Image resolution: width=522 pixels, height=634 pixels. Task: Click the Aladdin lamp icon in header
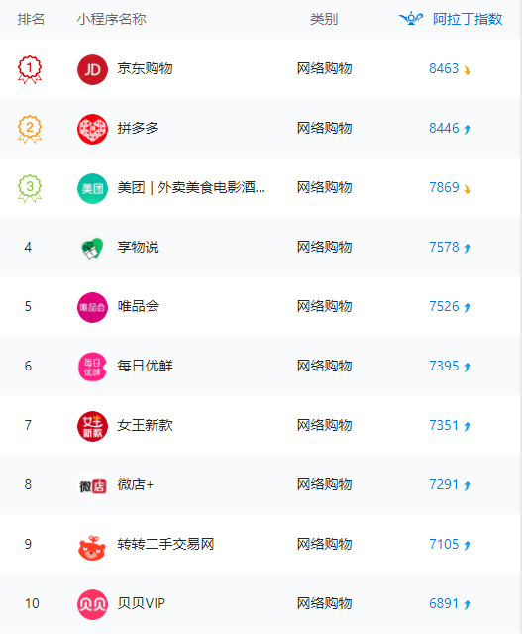[411, 19]
